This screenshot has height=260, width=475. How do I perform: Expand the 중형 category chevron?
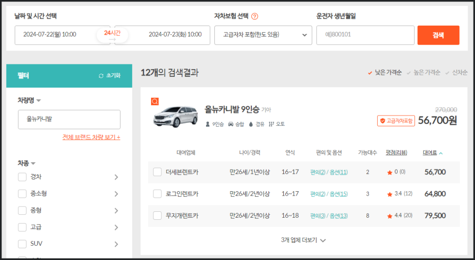point(117,211)
